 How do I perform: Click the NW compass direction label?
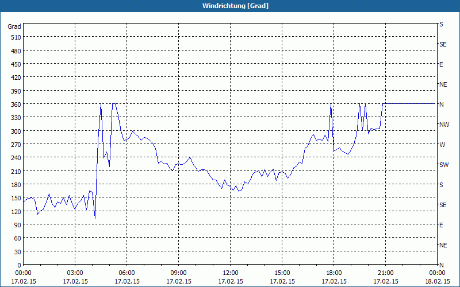[444, 125]
